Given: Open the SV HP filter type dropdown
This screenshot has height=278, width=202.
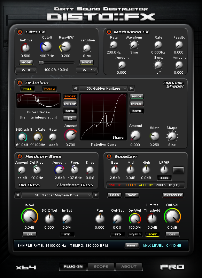Looking at the screenshot, I should (x=26, y=70).
